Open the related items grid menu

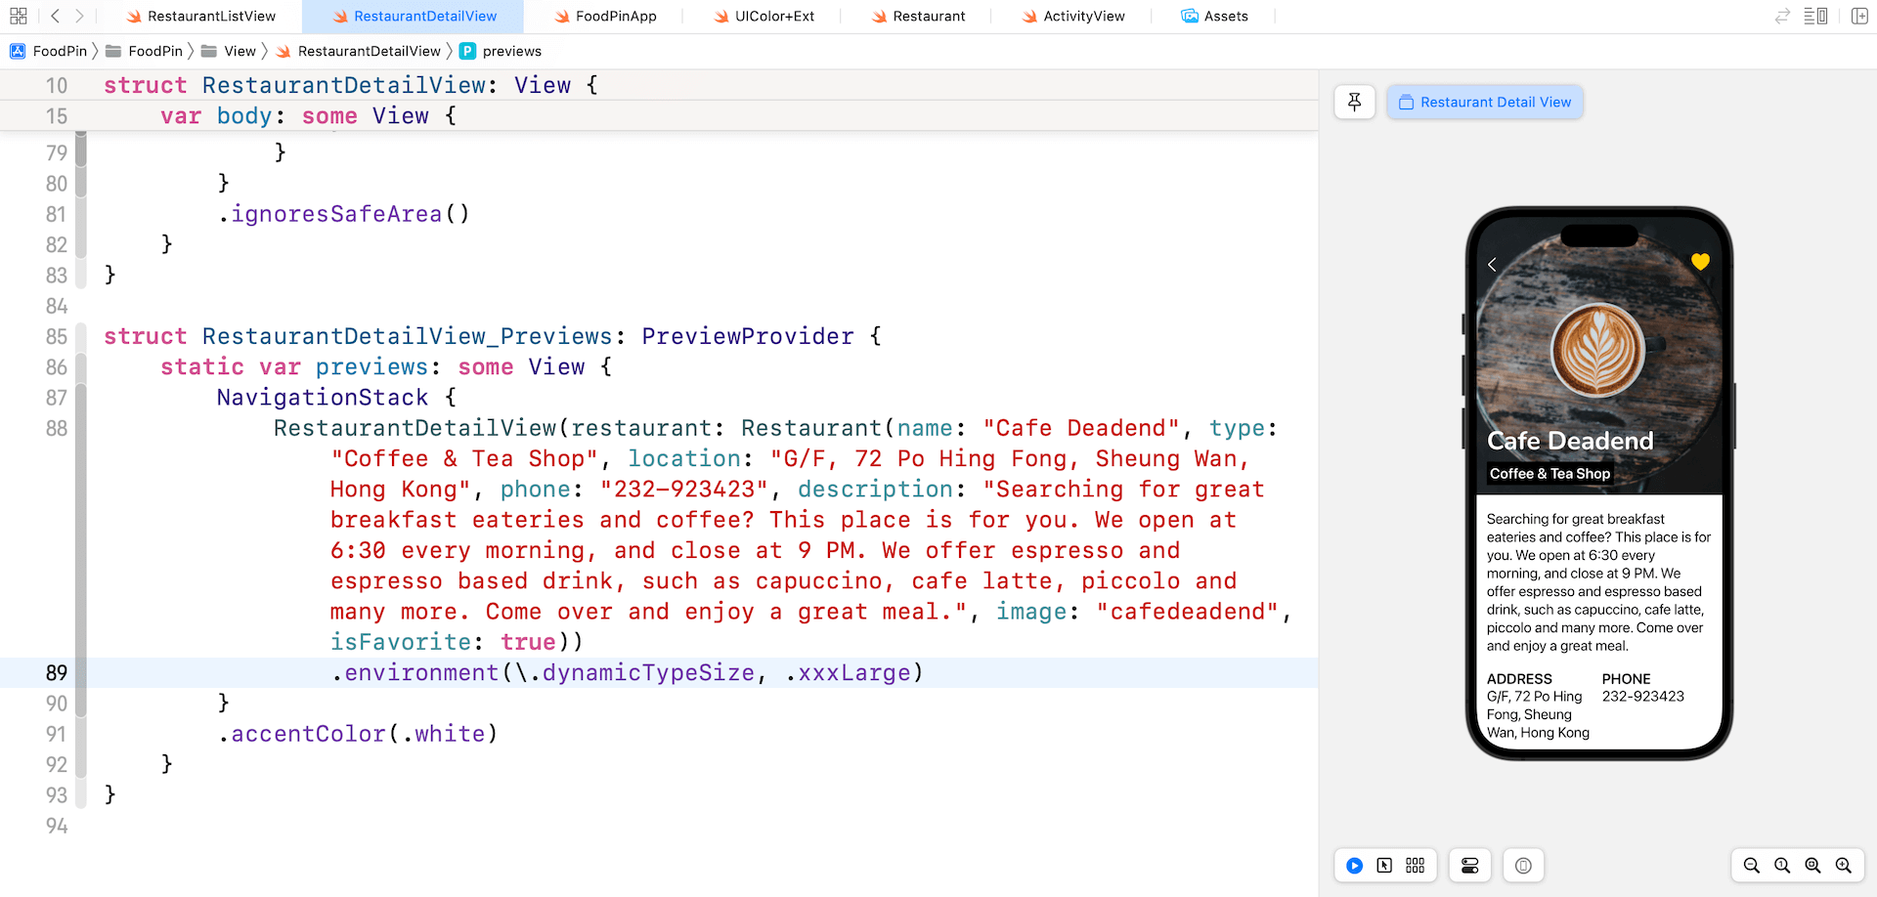click(x=18, y=16)
